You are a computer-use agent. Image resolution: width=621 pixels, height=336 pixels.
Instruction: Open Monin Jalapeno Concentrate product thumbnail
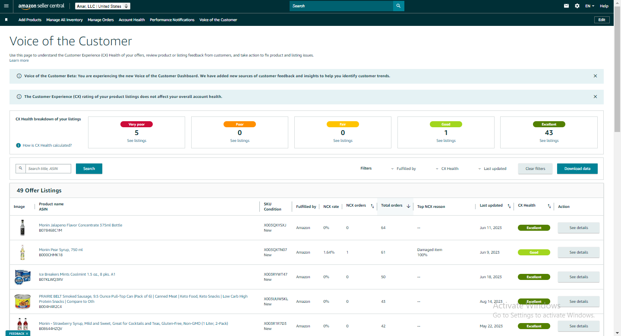pos(22,228)
